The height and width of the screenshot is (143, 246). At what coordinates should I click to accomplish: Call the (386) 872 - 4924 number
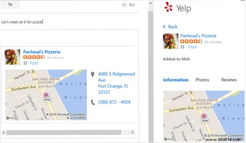[114, 102]
